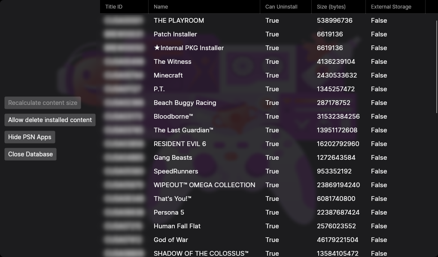
Task: Click size value 538996736 for THE PLAYROOM
Action: [335, 21]
